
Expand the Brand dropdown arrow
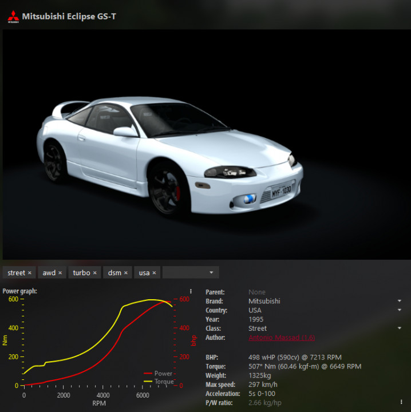pos(400,301)
